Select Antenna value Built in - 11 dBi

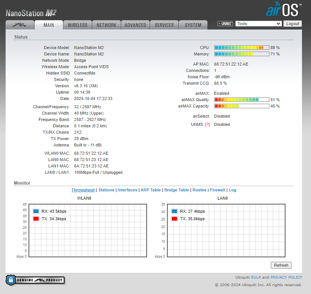click(88, 145)
